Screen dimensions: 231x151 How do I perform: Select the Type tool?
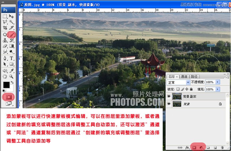coord(11,58)
